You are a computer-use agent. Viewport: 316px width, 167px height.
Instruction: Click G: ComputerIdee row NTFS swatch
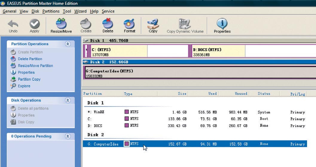[126, 144]
